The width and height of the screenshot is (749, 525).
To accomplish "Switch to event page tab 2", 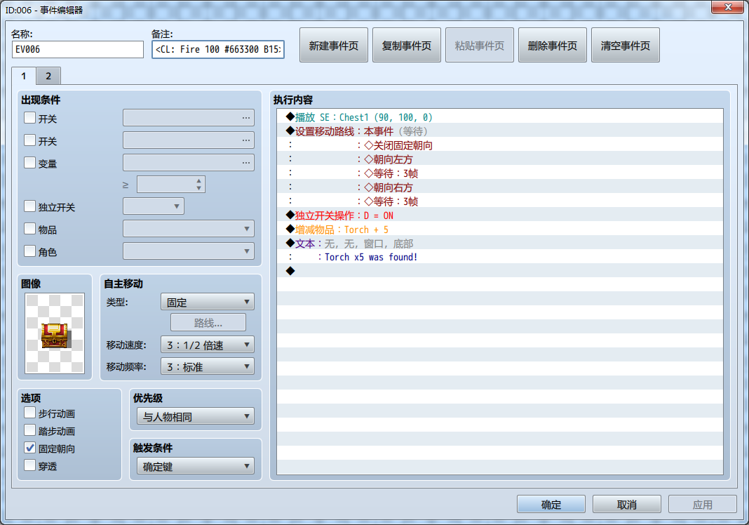I will click(x=48, y=75).
